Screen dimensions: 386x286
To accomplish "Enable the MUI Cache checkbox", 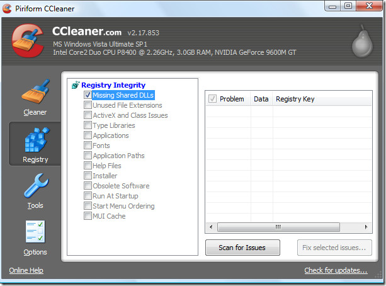I will 88,216.
